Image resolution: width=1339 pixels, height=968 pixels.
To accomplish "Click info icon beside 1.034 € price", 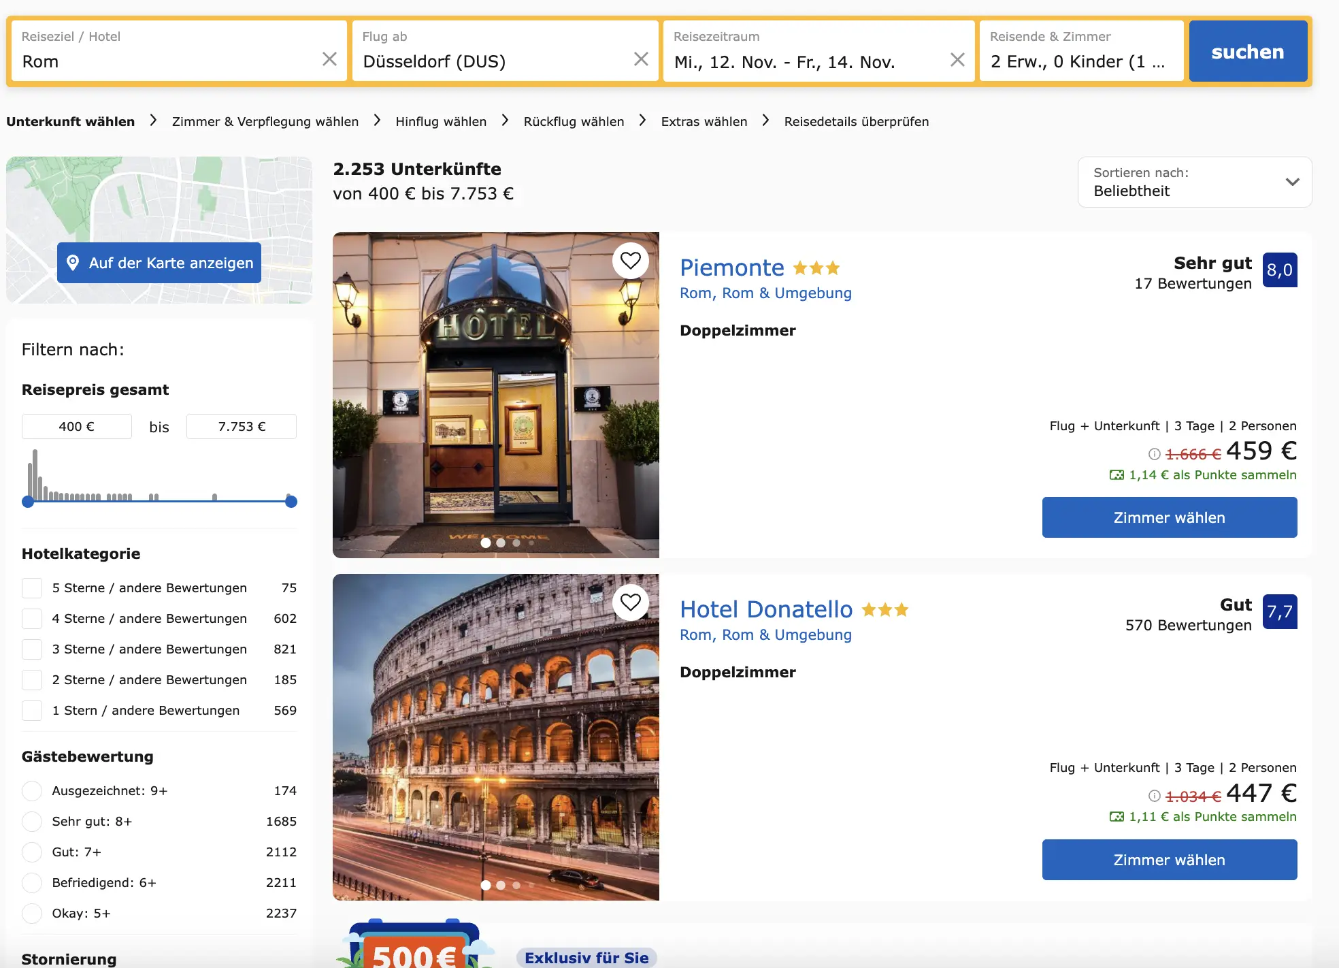I will click(x=1154, y=796).
